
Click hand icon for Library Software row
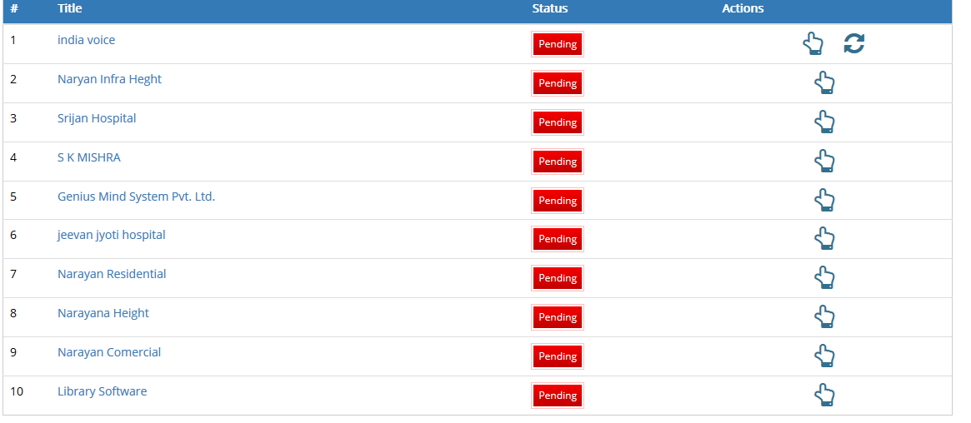point(824,395)
